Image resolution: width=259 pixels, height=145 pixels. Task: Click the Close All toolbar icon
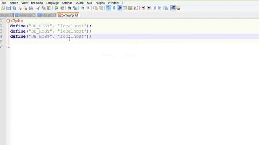coord(25,8)
